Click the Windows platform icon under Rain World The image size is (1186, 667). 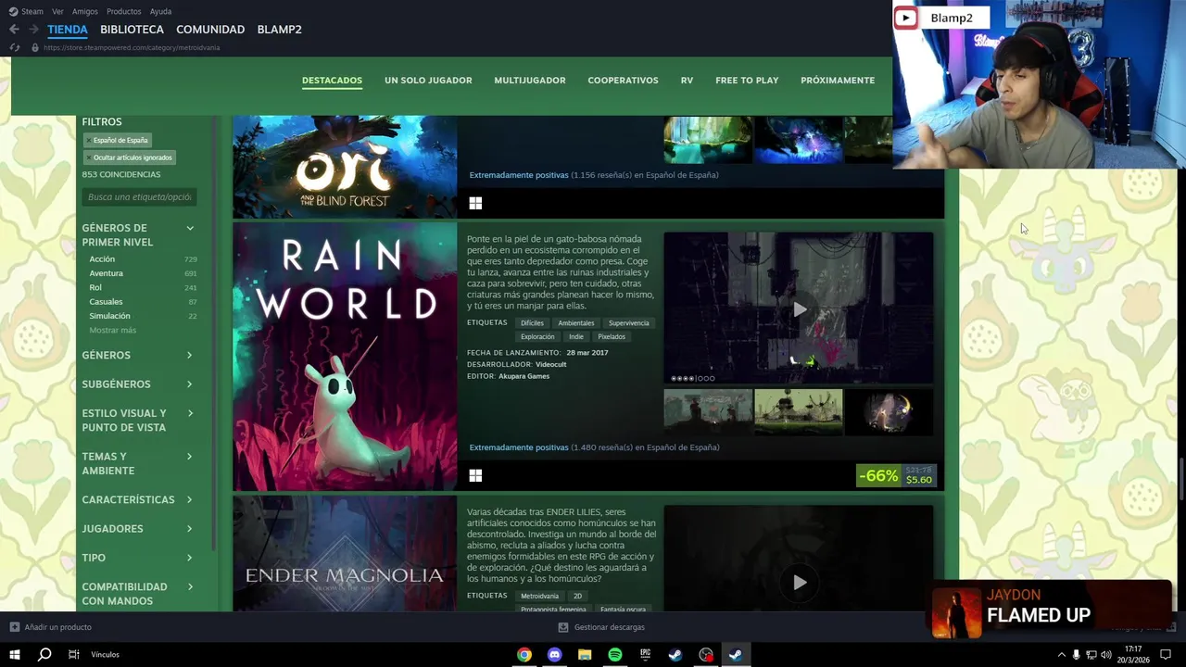pyautogui.click(x=475, y=475)
